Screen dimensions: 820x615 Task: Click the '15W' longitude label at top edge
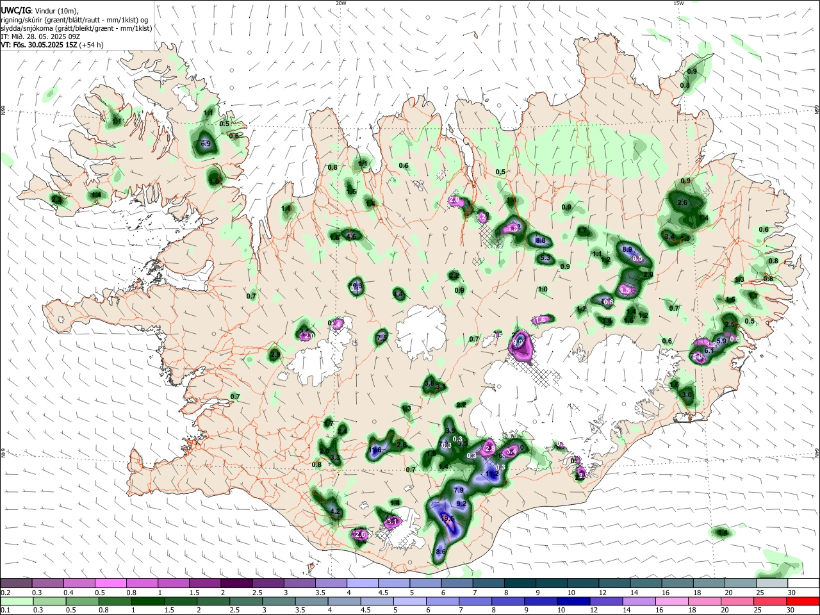(x=678, y=3)
